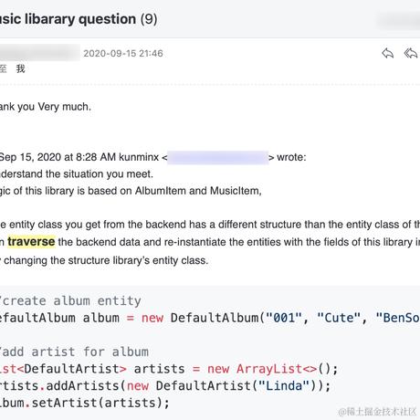Click the name "kunminx" in quote header
Screen dimensions: 420x420
(x=139, y=157)
